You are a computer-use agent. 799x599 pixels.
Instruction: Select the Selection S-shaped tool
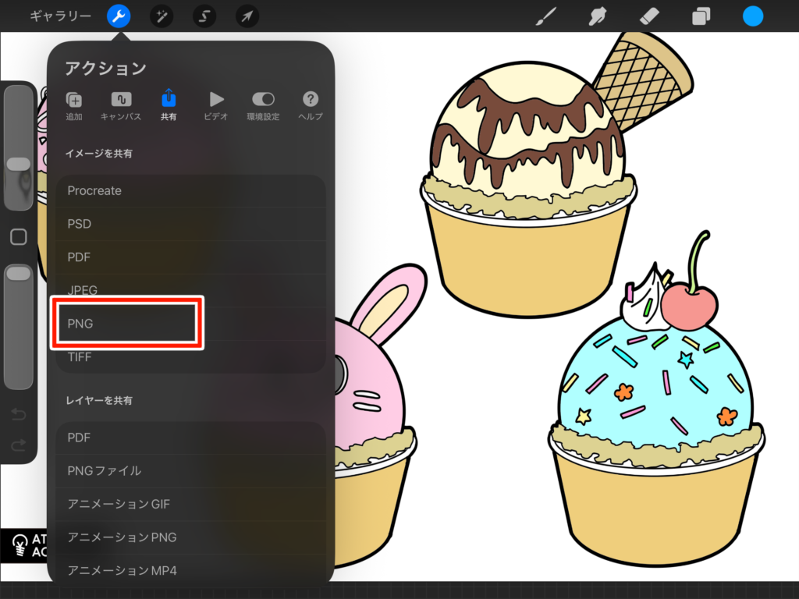point(204,16)
